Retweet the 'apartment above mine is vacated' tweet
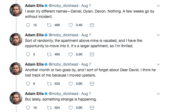The image size is (170, 112). (49, 54)
